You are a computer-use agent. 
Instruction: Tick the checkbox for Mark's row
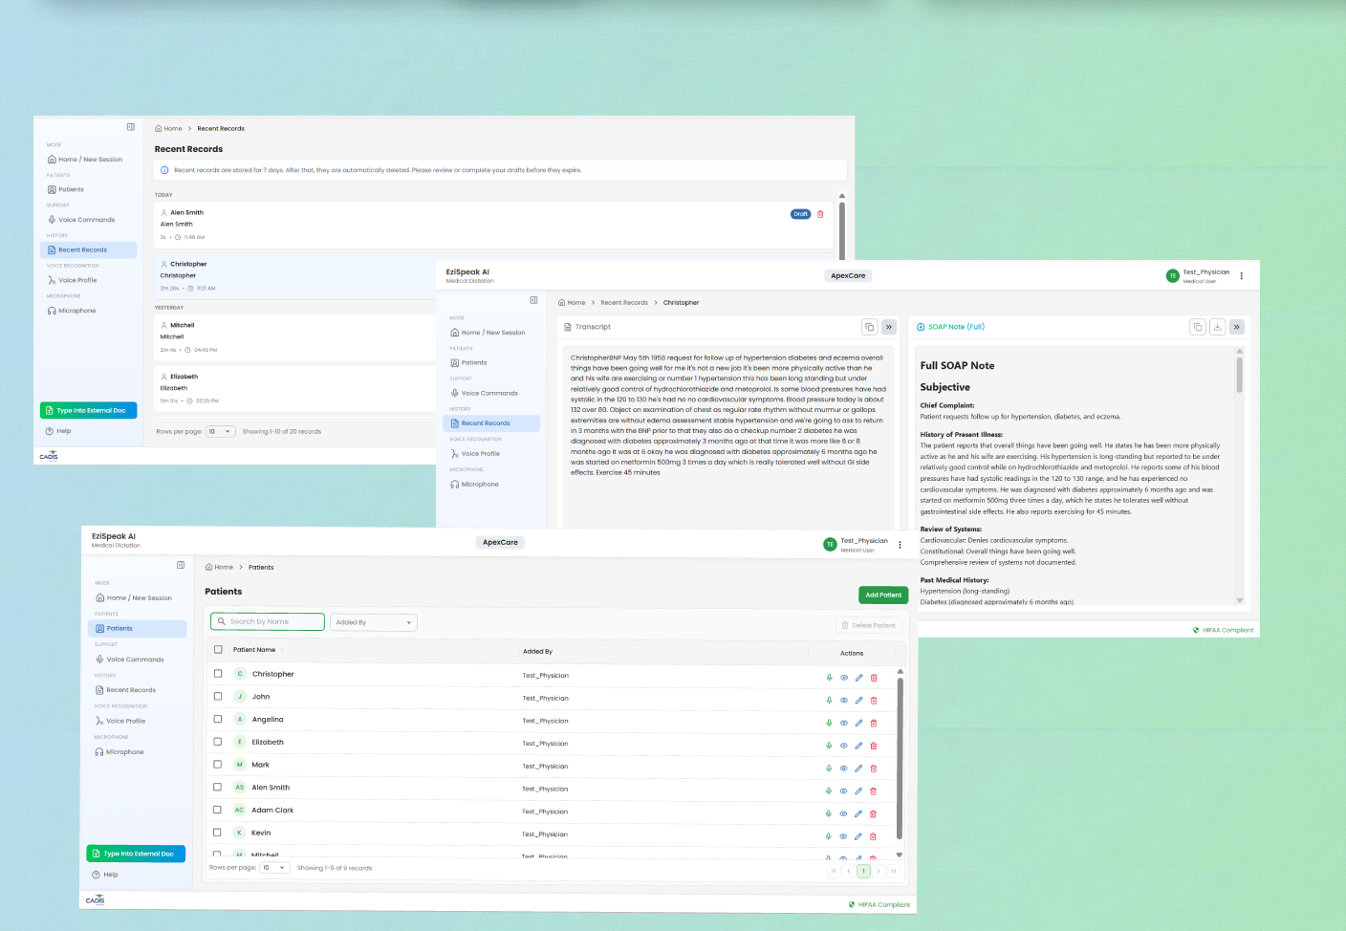pyautogui.click(x=217, y=765)
